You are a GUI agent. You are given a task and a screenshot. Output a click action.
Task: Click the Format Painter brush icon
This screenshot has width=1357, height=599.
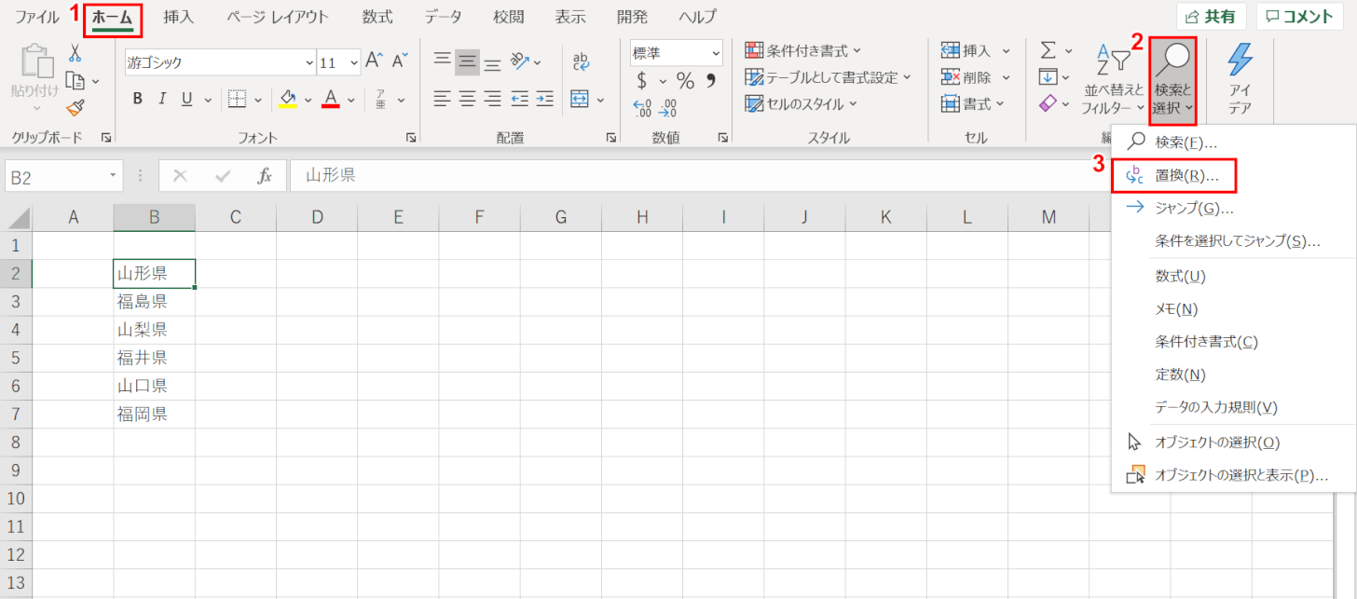[76, 108]
